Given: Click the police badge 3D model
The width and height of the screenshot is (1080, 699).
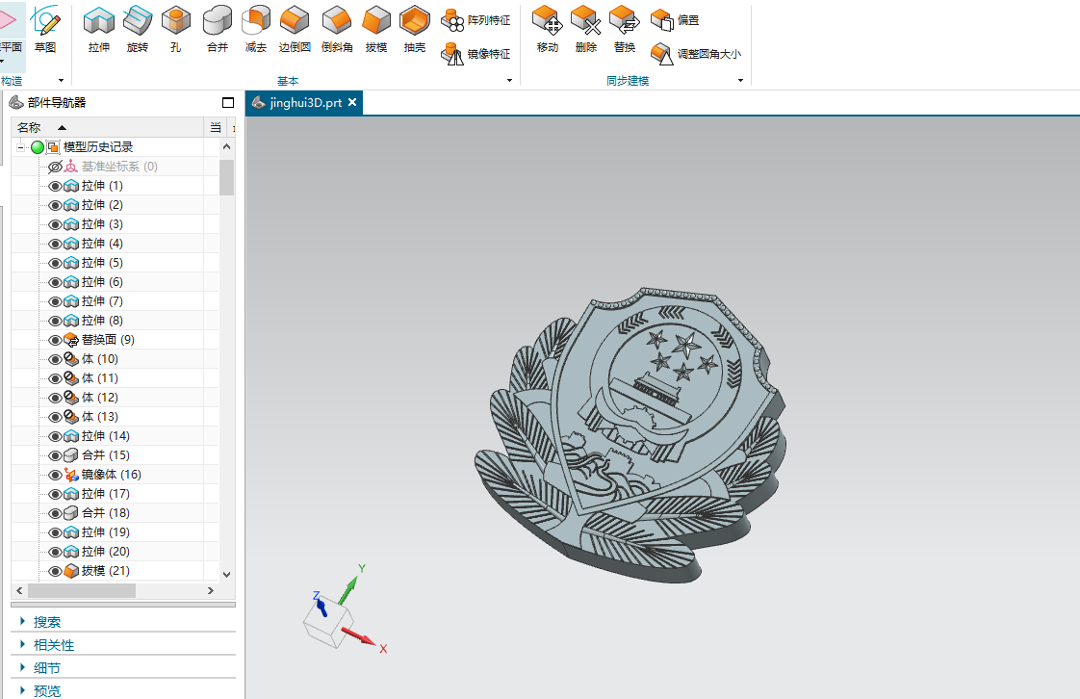Looking at the screenshot, I should (630, 435).
